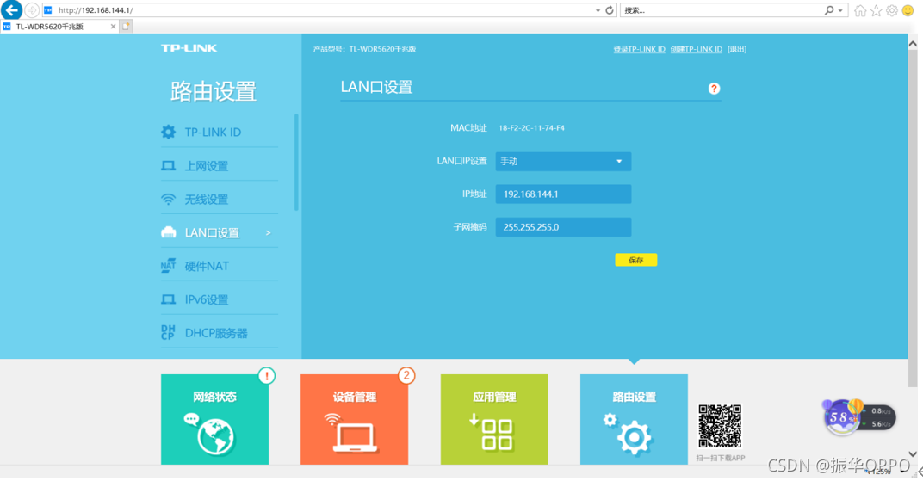Click the IPv6设置 monitor icon

(x=169, y=299)
